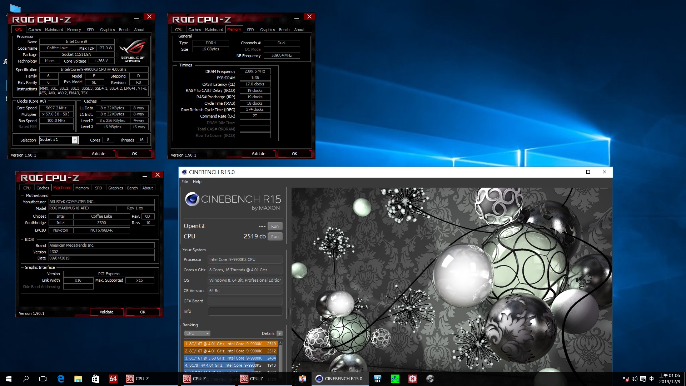The image size is (686, 386).
Task: Open About tab in Mainboard CPU-Z window
Action: (148, 188)
